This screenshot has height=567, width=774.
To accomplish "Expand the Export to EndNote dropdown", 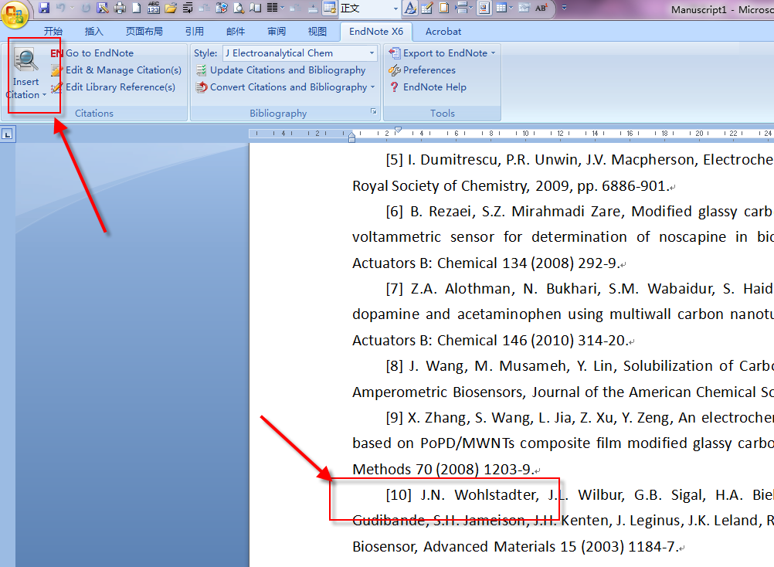I will (493, 53).
